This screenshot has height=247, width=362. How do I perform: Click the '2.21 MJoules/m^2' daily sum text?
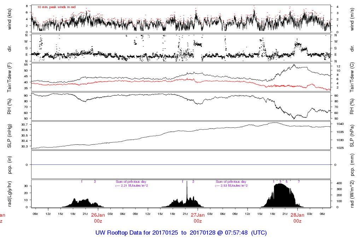point(134,186)
